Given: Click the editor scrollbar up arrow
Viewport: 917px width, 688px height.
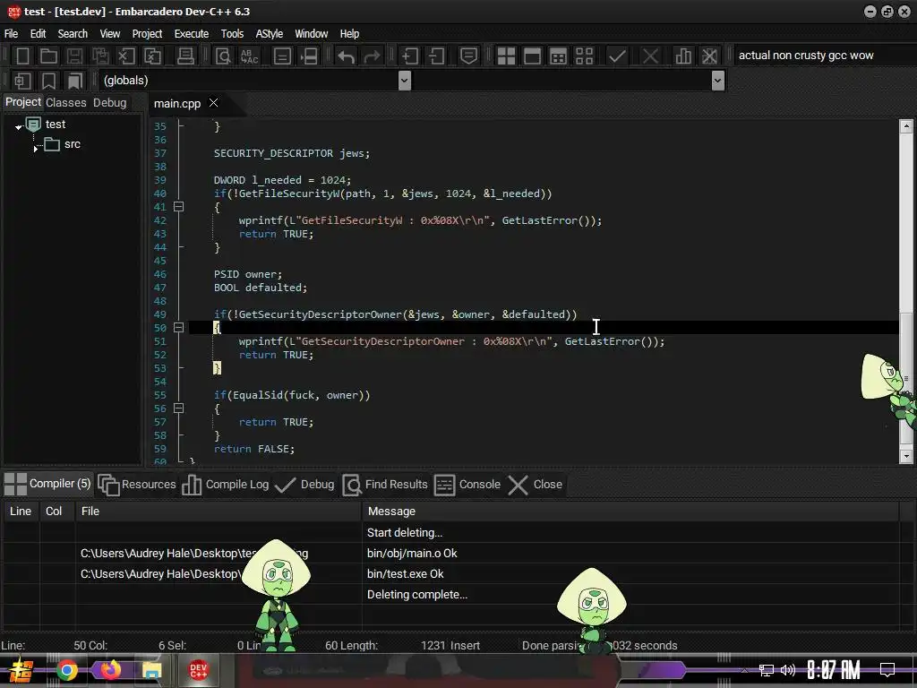Looking at the screenshot, I should pyautogui.click(x=906, y=125).
